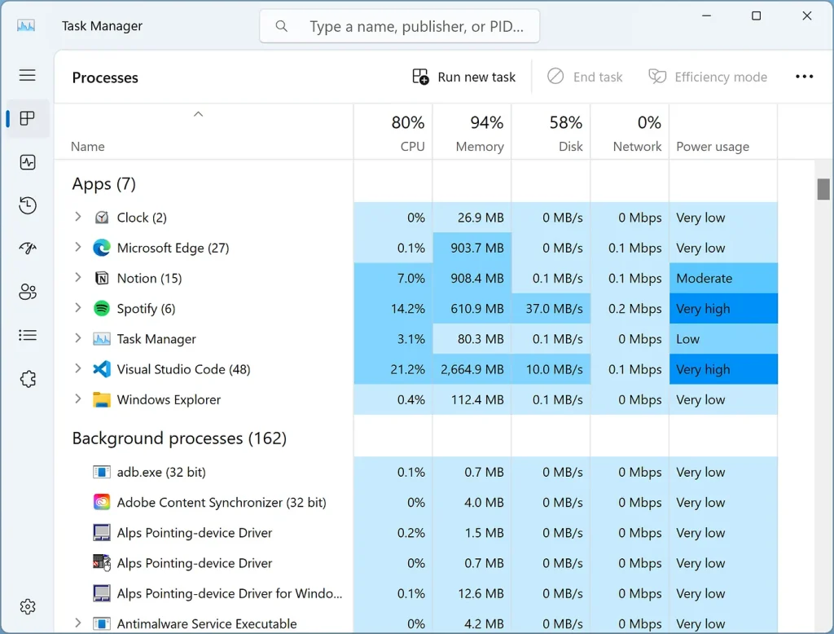Image resolution: width=834 pixels, height=634 pixels.
Task: Expand the Windows Explorer process row
Action: pos(77,398)
